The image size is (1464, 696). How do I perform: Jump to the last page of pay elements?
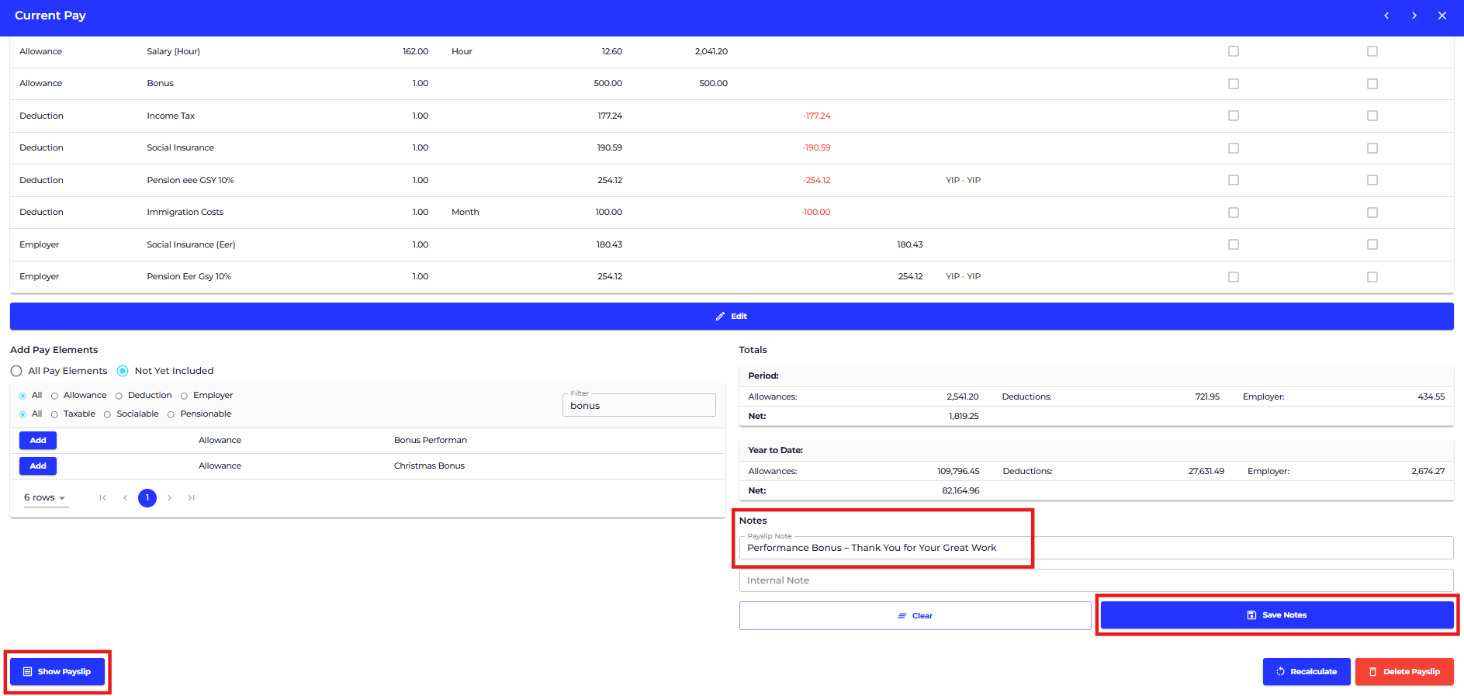(191, 498)
